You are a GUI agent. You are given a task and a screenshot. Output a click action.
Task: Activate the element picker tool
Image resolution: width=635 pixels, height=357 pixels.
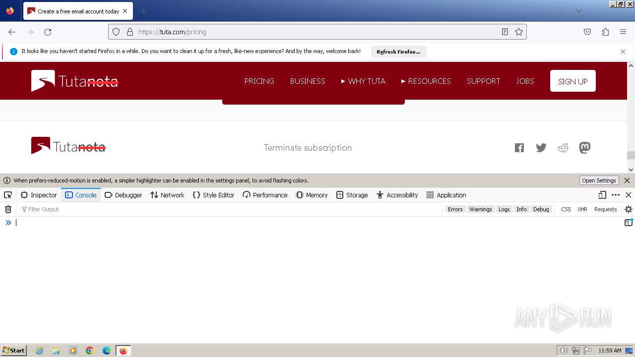tap(8, 195)
